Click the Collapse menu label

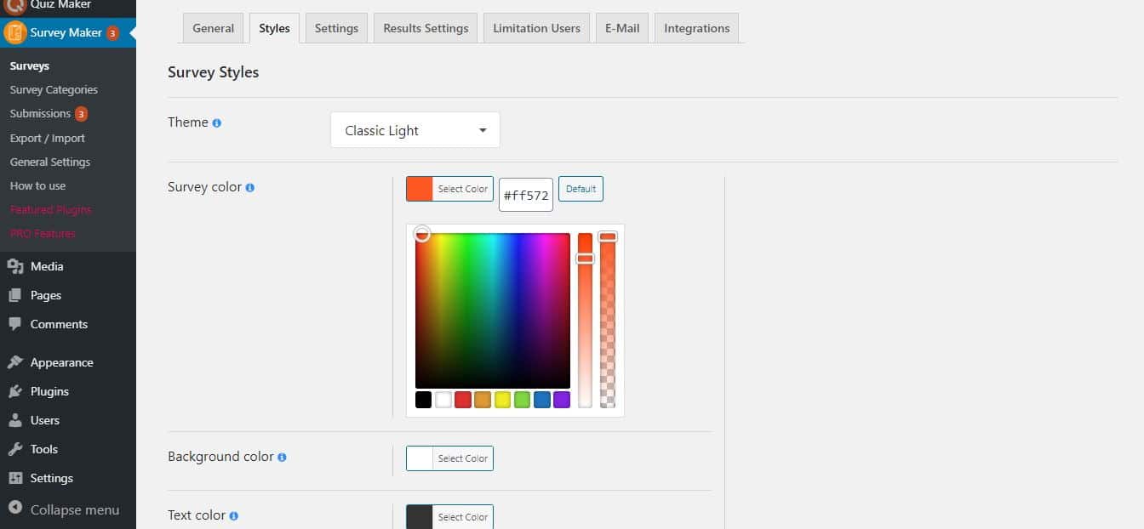click(x=75, y=510)
